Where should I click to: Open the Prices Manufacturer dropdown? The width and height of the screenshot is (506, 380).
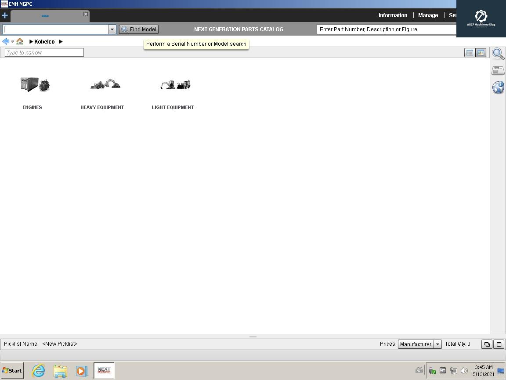437,344
